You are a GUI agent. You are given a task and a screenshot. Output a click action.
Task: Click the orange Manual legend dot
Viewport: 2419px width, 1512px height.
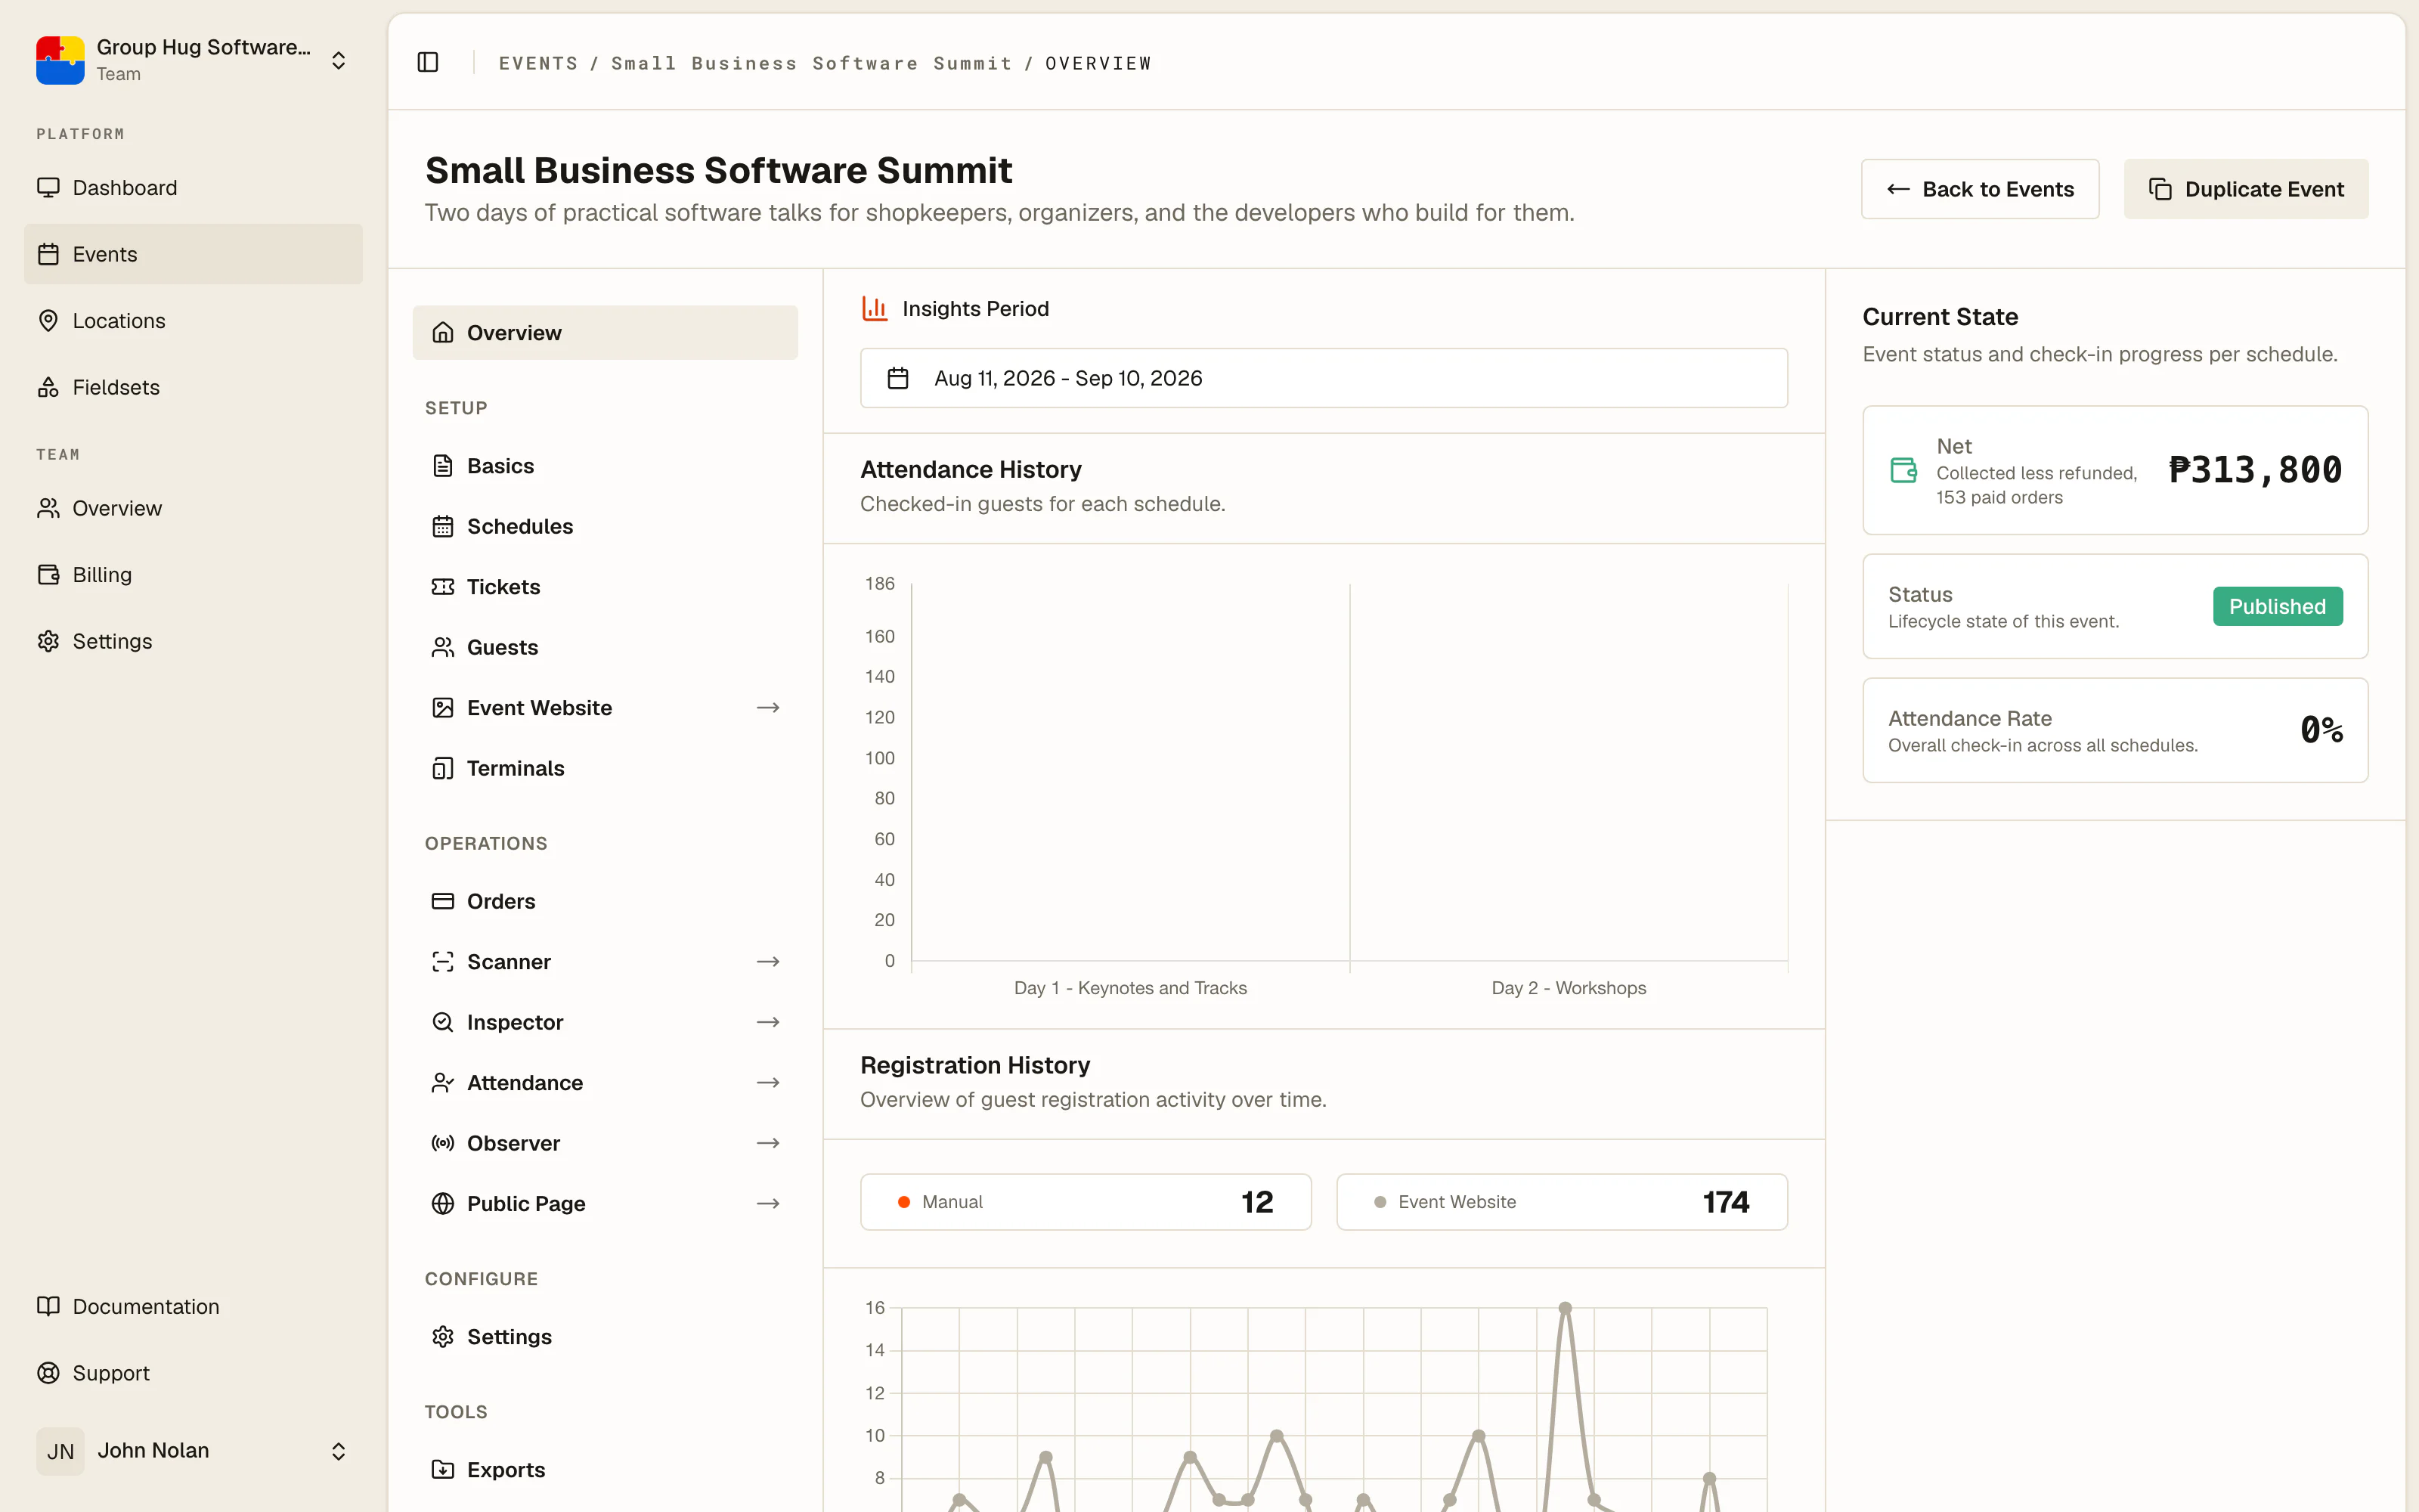(x=903, y=1202)
